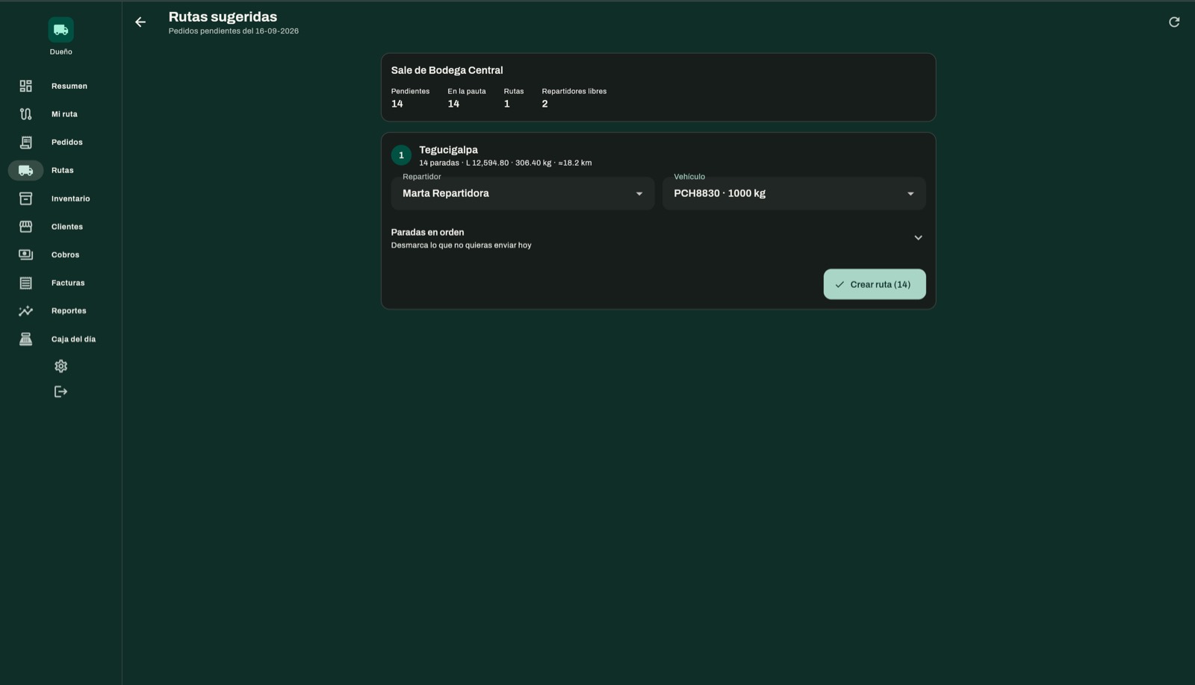The image size is (1195, 685).
Task: Open Caja del día menu label
Action: tap(74, 339)
